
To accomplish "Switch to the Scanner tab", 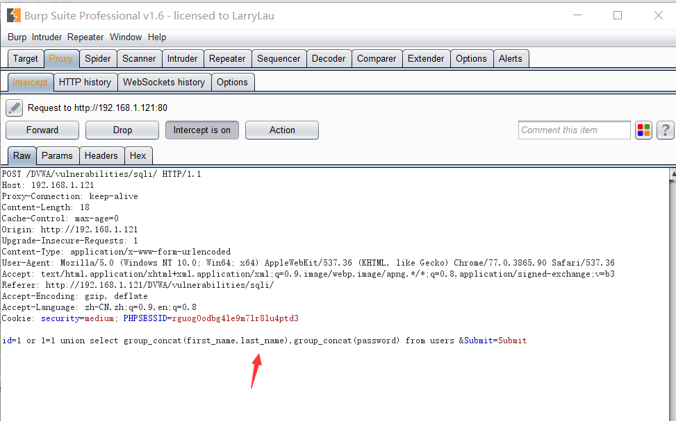I will (139, 58).
